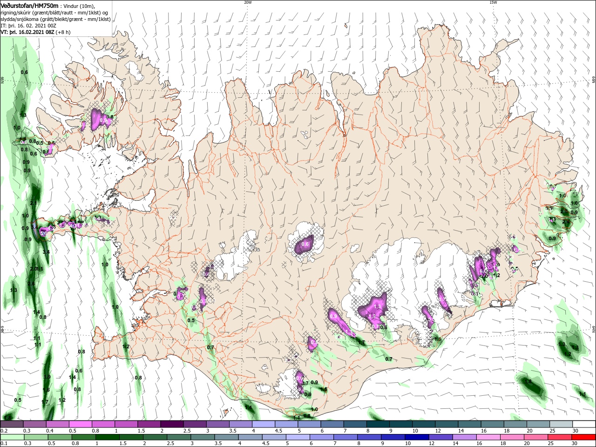Click the 1.3 value at the far left edge
The width and height of the screenshot is (596, 447).
click(x=14, y=290)
